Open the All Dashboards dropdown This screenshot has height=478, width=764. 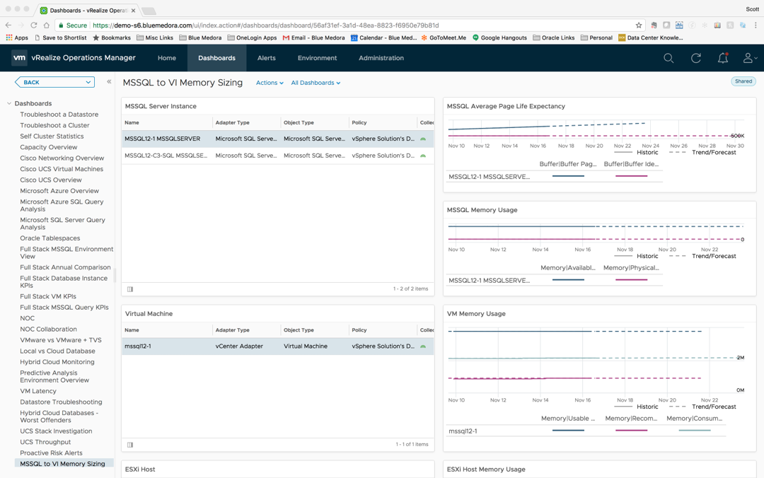[316, 83]
